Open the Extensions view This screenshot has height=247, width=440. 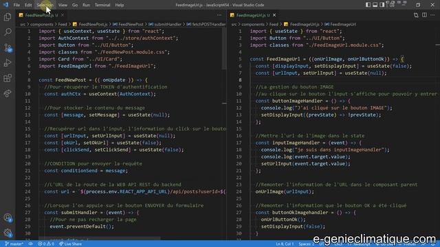pos(8,78)
